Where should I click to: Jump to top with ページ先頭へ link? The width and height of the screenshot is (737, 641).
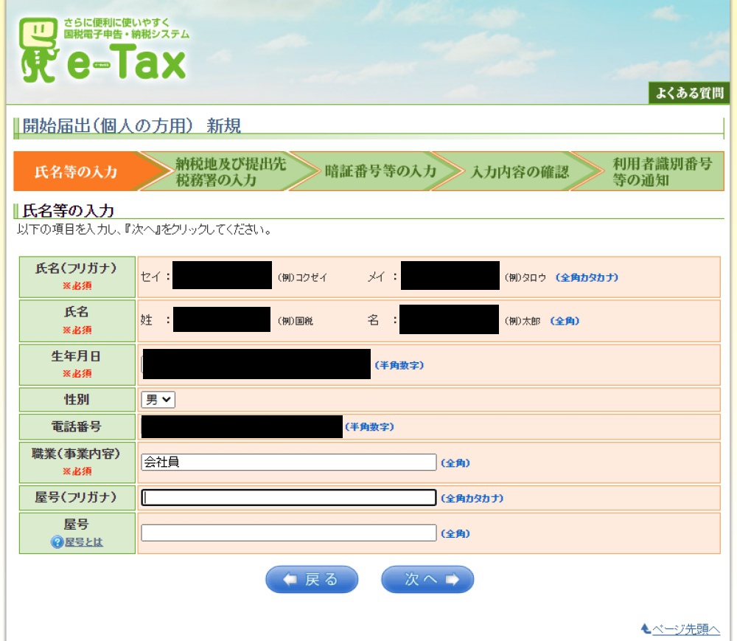(x=685, y=628)
